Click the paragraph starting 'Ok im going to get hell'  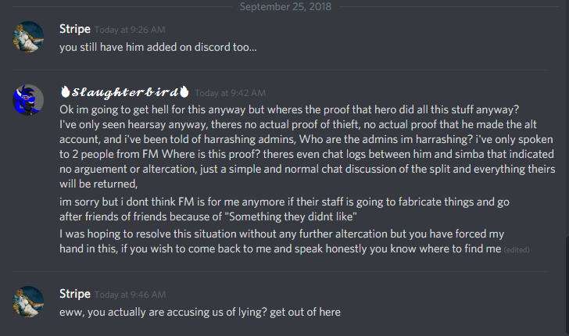click(307, 147)
